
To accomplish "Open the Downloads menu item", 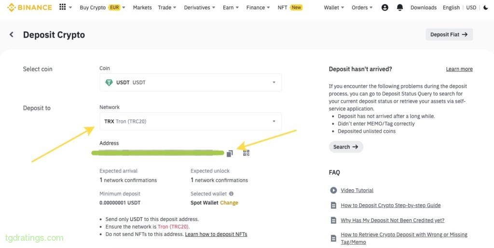I will (x=424, y=7).
